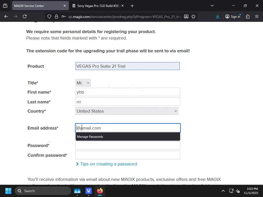Viewport: 263px width, 197px height.
Task: Expand Tips on creating a password
Action: click(109, 164)
